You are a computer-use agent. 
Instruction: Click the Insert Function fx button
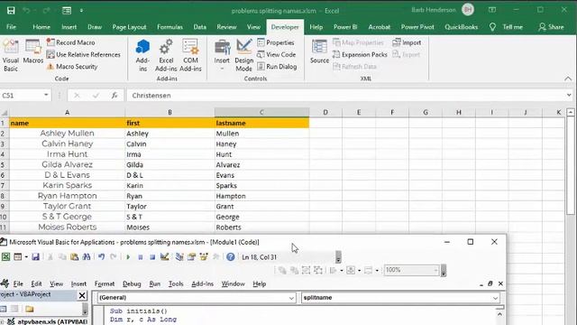[x=114, y=96]
